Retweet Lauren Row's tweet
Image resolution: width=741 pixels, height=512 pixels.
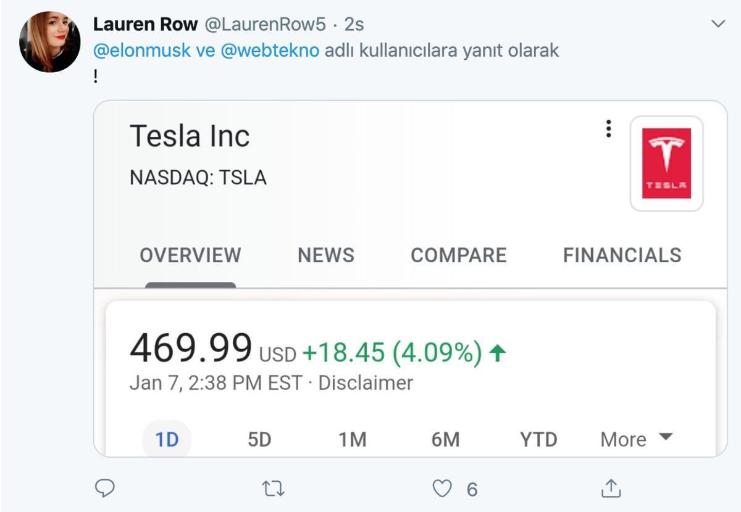click(x=274, y=488)
